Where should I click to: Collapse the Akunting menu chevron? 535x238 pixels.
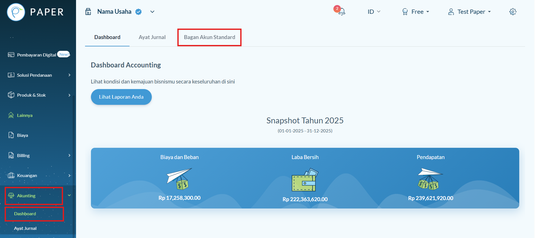click(69, 195)
